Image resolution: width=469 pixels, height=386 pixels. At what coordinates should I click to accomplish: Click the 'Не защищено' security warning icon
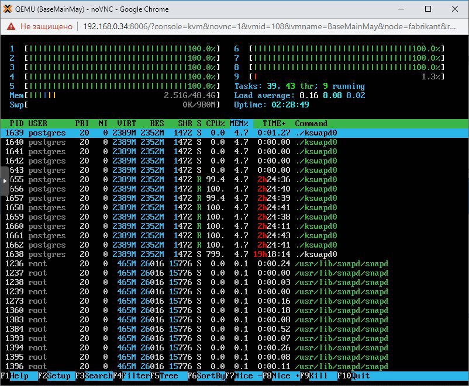coord(11,27)
